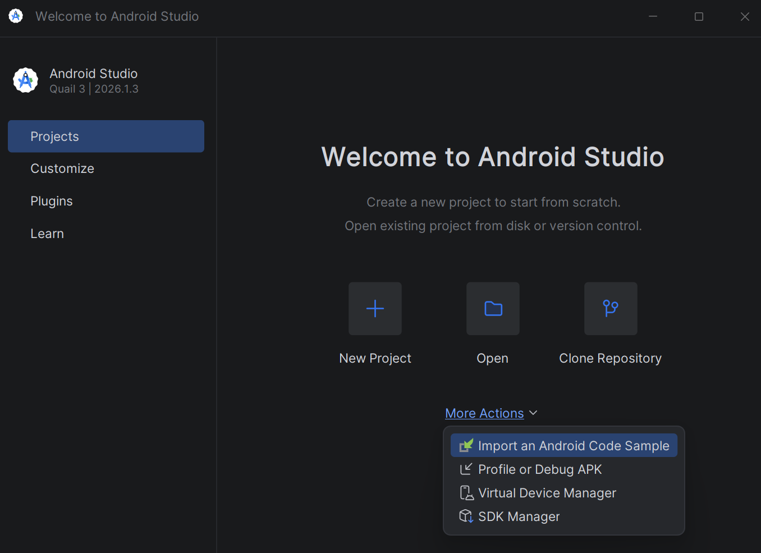This screenshot has width=761, height=553.
Task: Click the SDK Manager icon
Action: [x=466, y=517]
